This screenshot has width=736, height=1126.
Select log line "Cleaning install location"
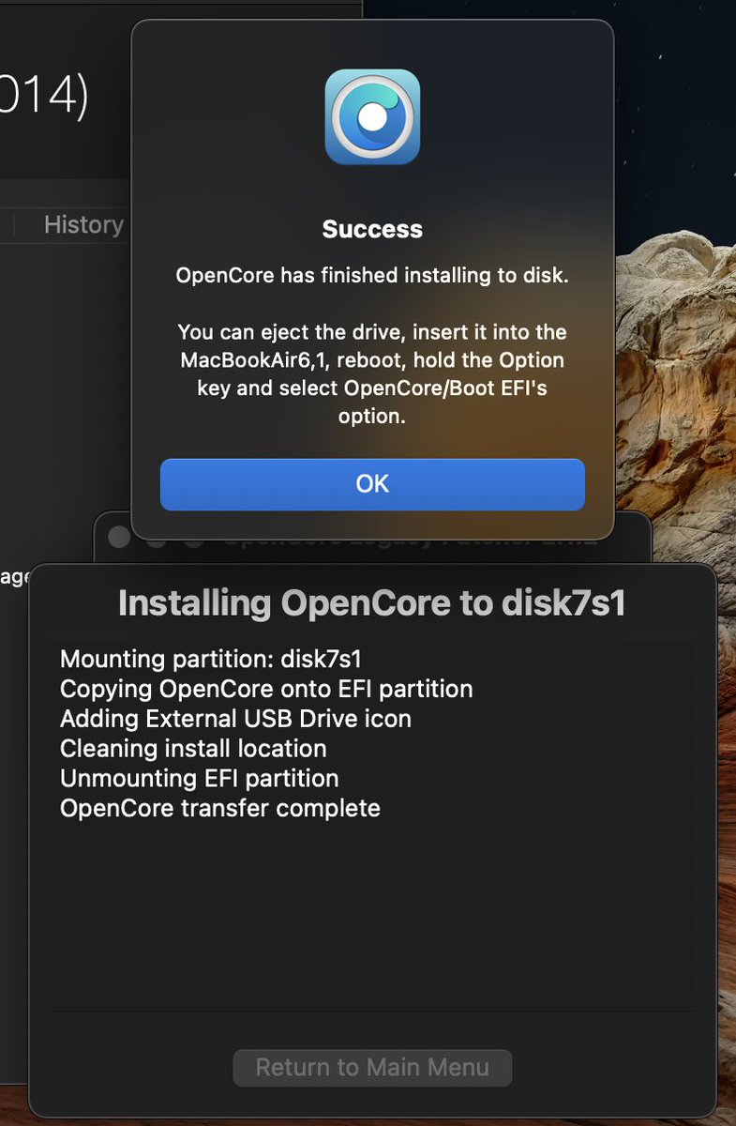193,749
